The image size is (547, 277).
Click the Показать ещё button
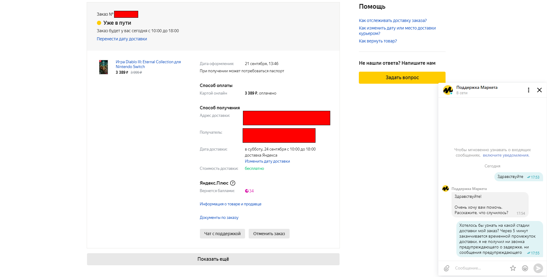pyautogui.click(x=213, y=259)
